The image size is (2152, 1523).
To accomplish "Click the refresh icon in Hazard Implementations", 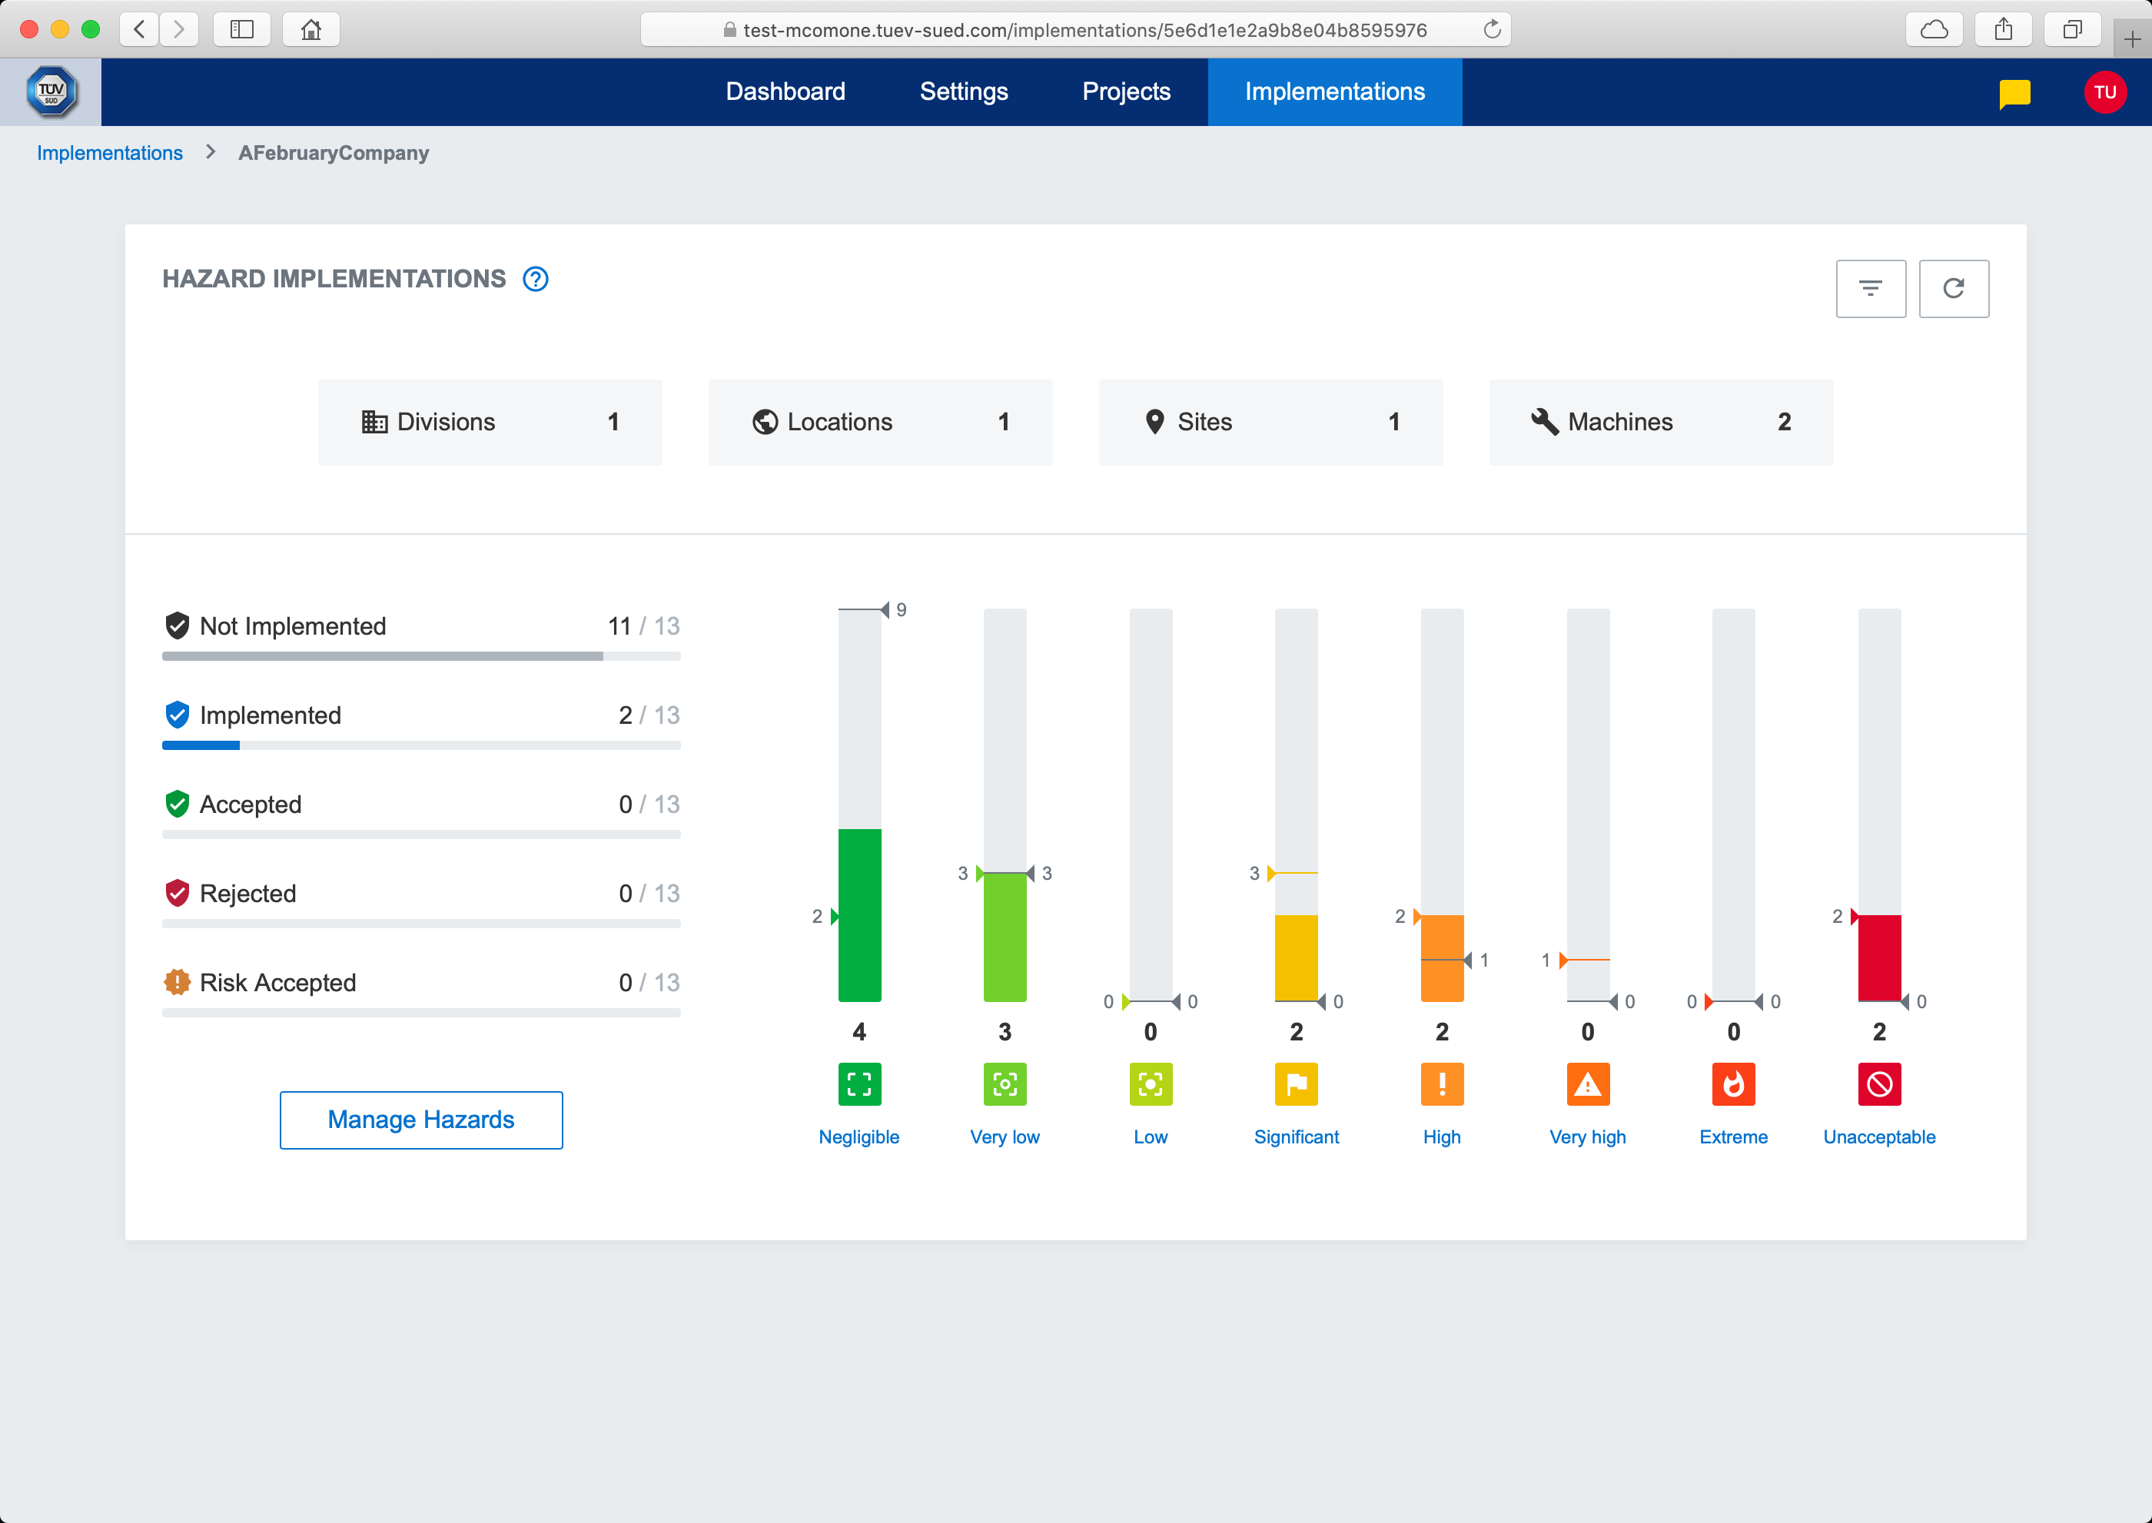I will click(1953, 289).
